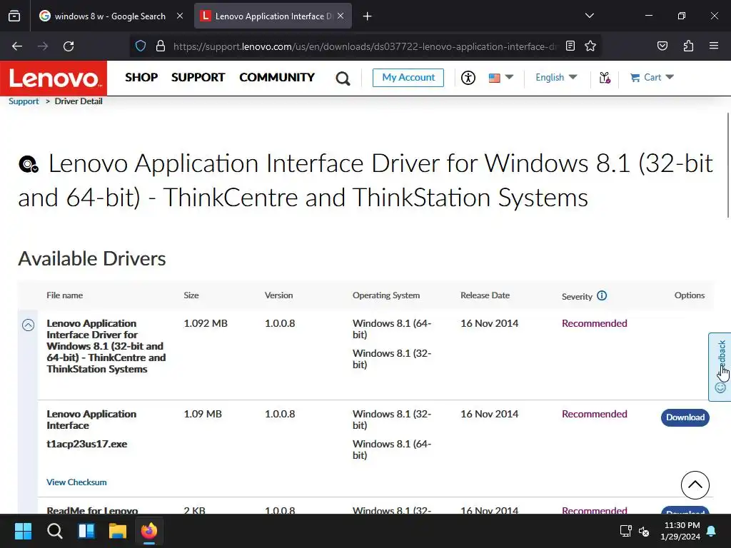The width and height of the screenshot is (731, 548).
Task: Expand the English language dropdown
Action: tap(556, 77)
